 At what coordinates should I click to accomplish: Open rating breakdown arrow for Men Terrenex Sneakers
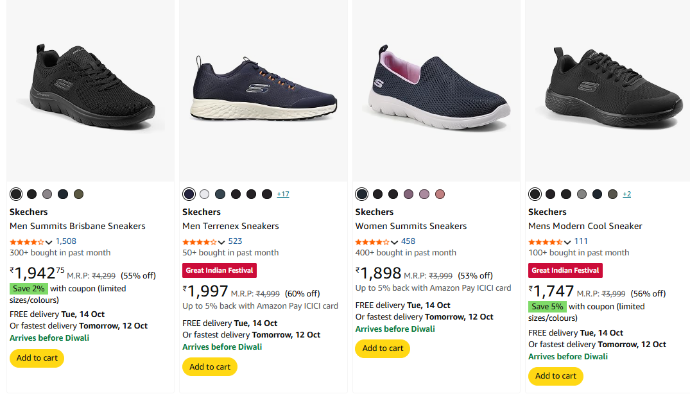(221, 242)
